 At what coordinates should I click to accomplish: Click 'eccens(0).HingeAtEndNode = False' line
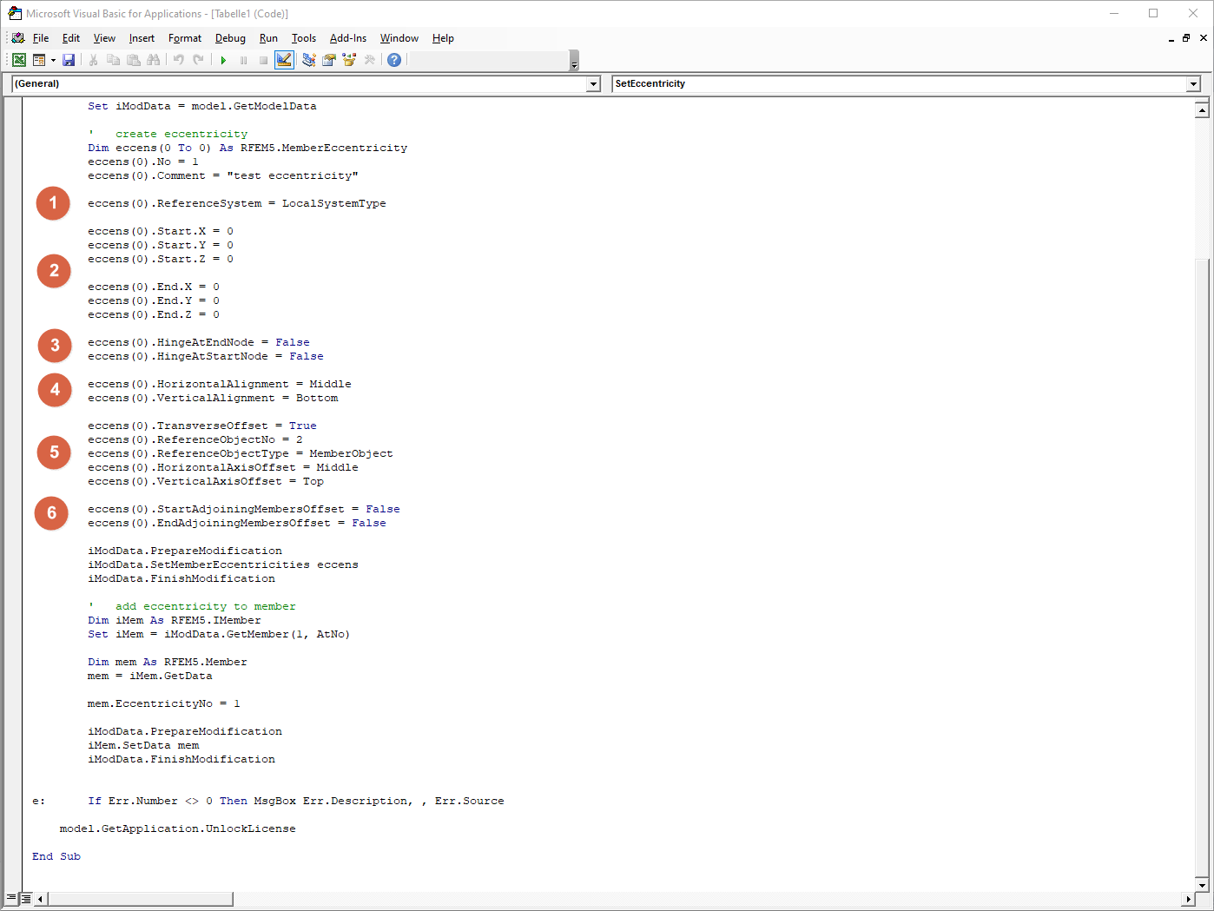coord(198,342)
